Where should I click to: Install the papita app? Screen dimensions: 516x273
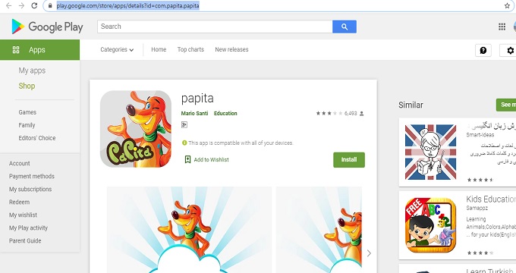(349, 160)
